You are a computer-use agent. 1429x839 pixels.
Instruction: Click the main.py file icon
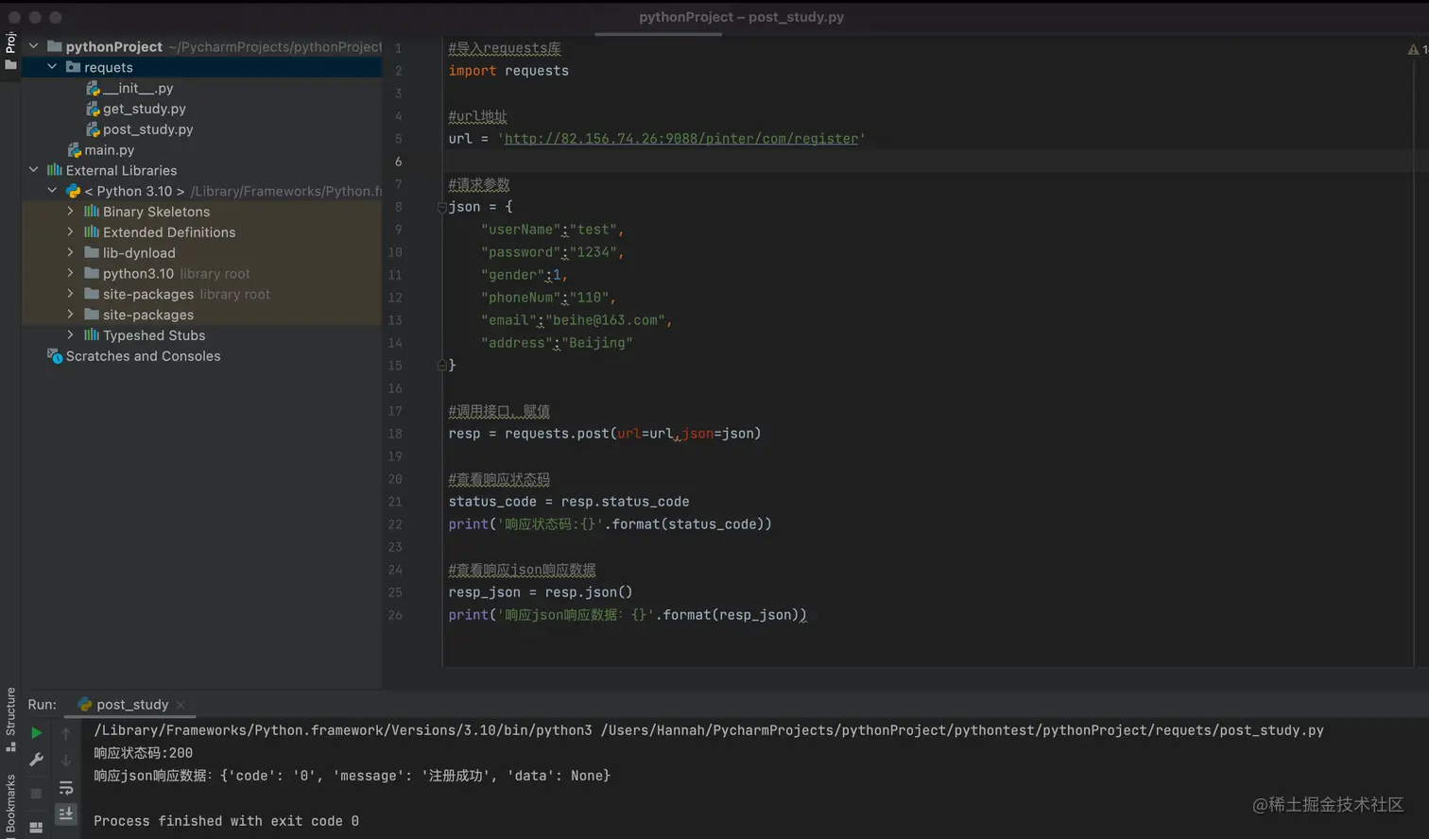(74, 150)
